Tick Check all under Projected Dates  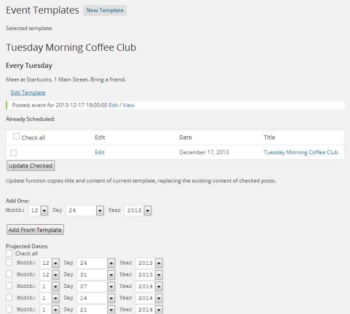9,253
